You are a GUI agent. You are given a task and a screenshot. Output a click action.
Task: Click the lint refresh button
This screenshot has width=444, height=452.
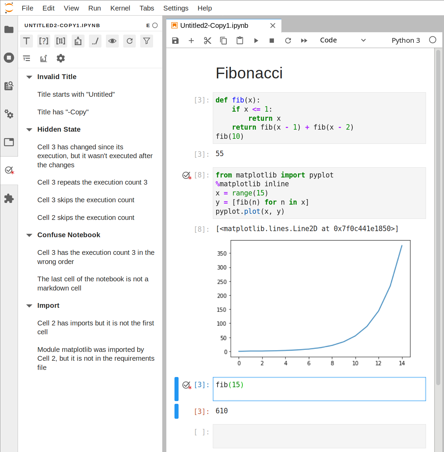[x=130, y=41]
